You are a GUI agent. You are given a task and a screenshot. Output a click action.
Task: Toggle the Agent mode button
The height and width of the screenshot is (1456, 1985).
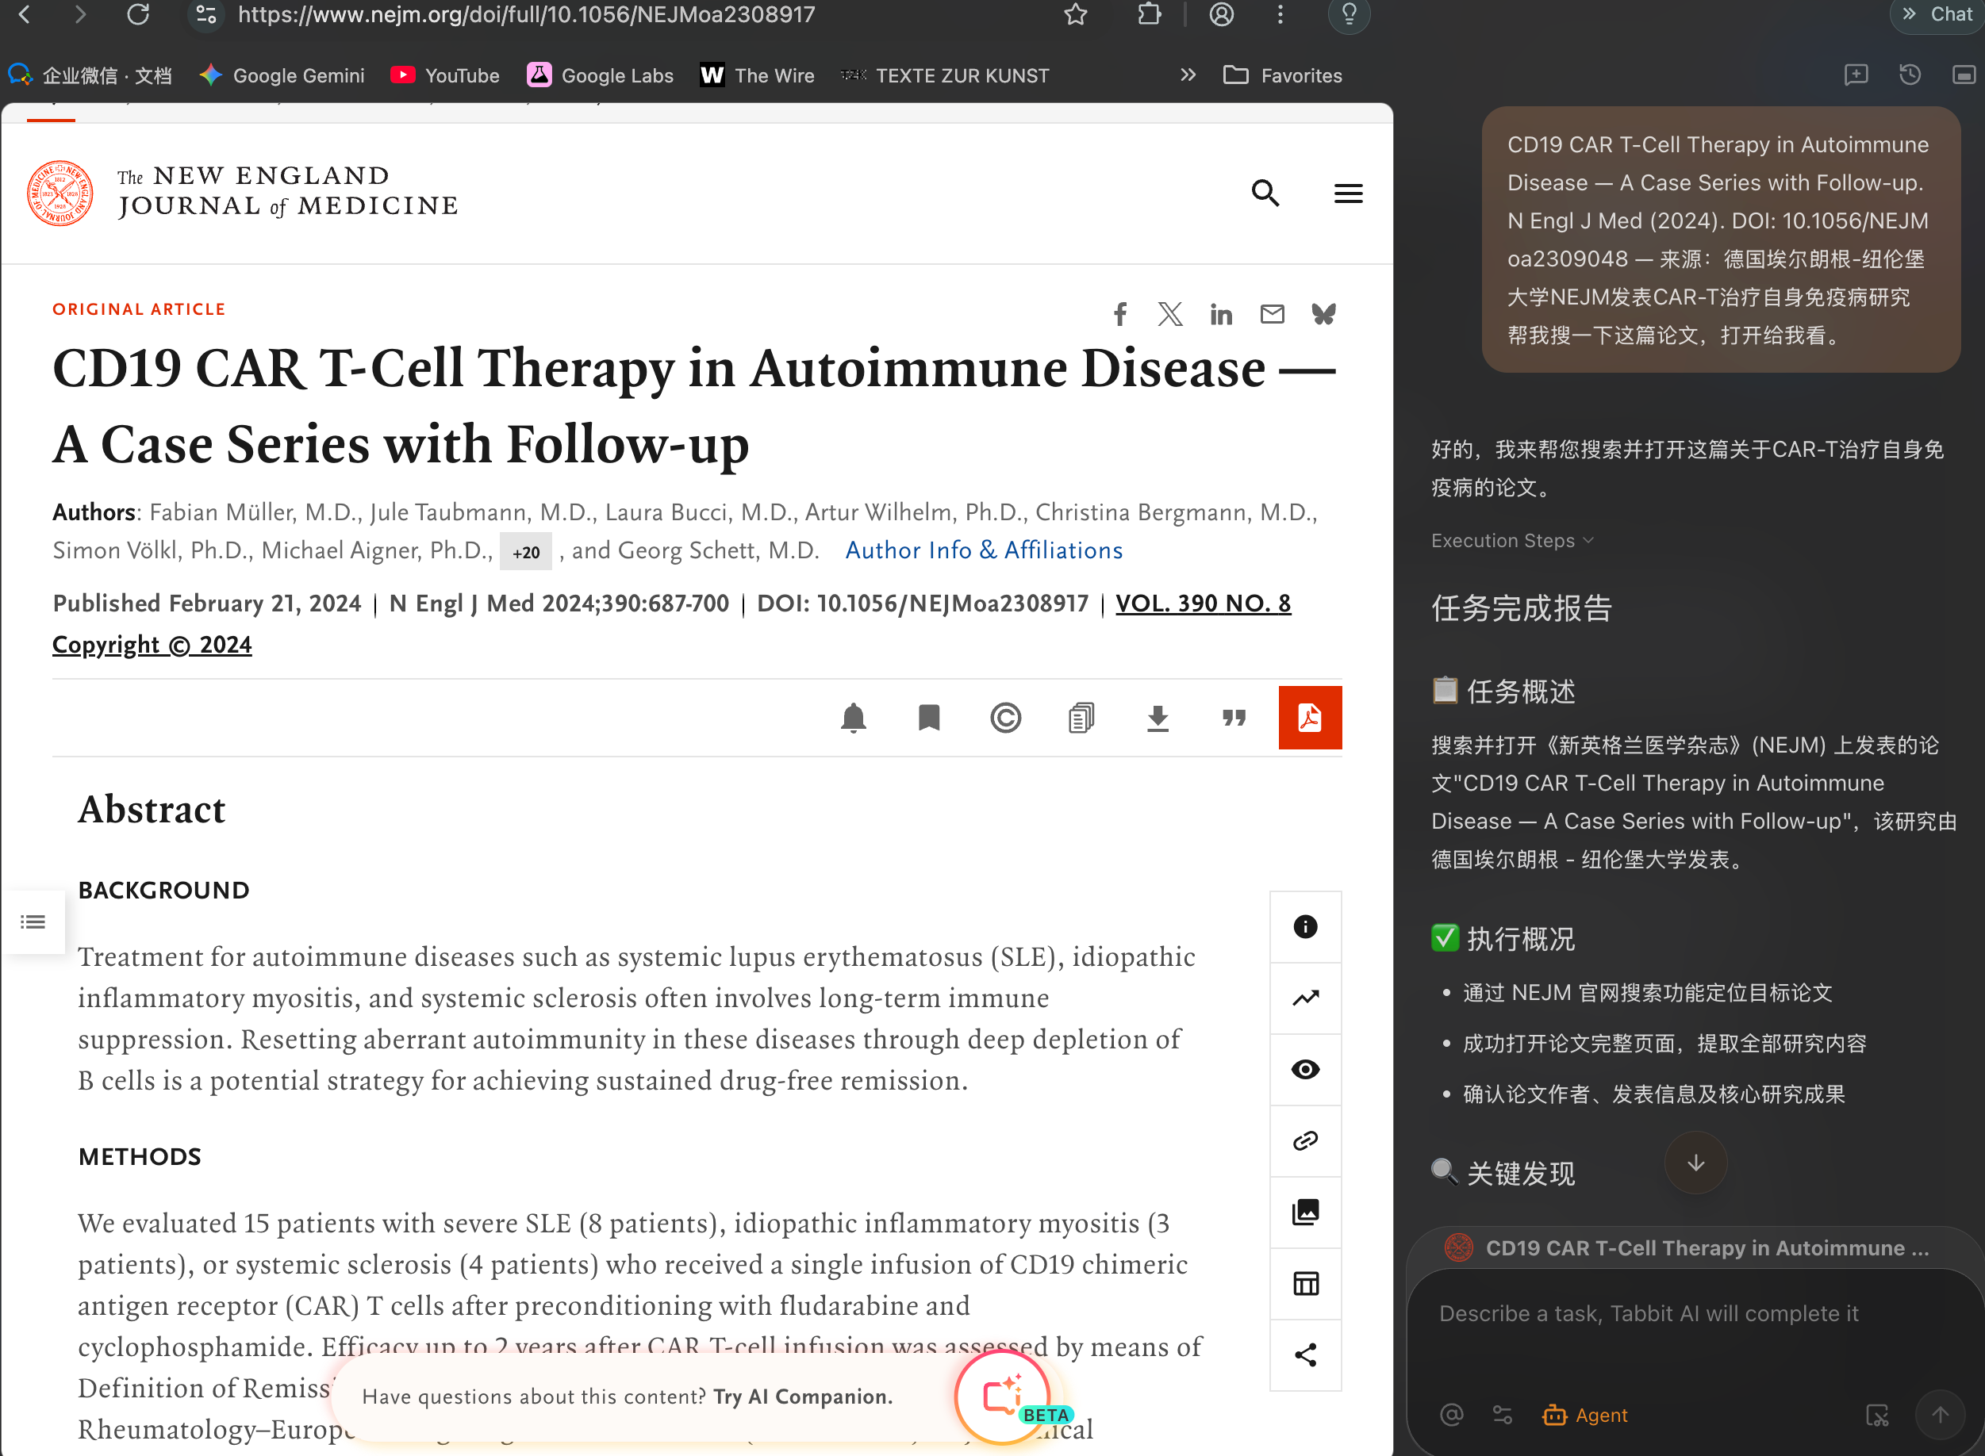pyautogui.click(x=1584, y=1415)
